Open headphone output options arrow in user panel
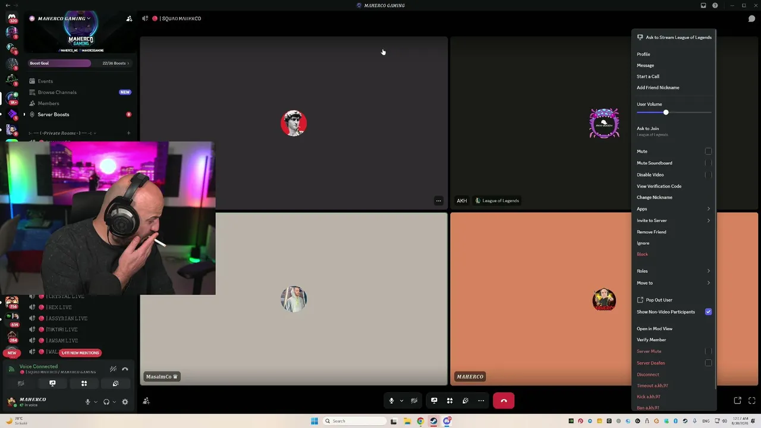 coord(114,402)
